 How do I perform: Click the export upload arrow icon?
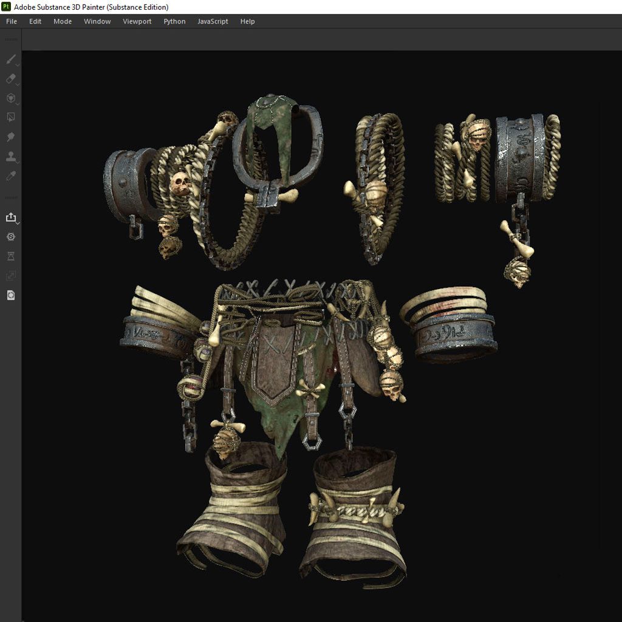[10, 217]
